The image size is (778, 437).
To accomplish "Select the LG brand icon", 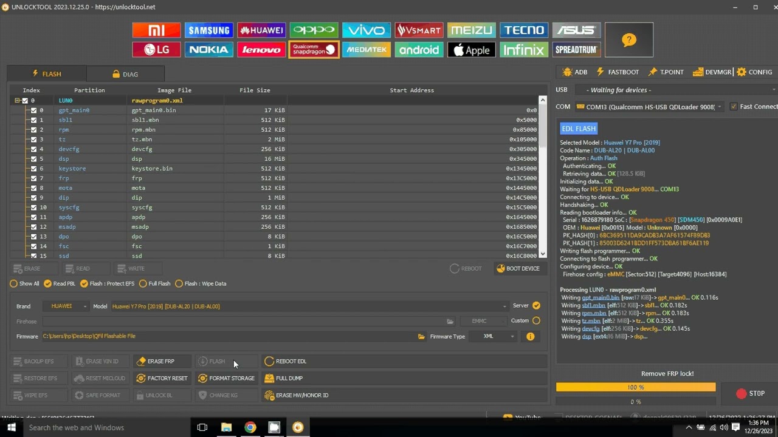I will [x=156, y=50].
